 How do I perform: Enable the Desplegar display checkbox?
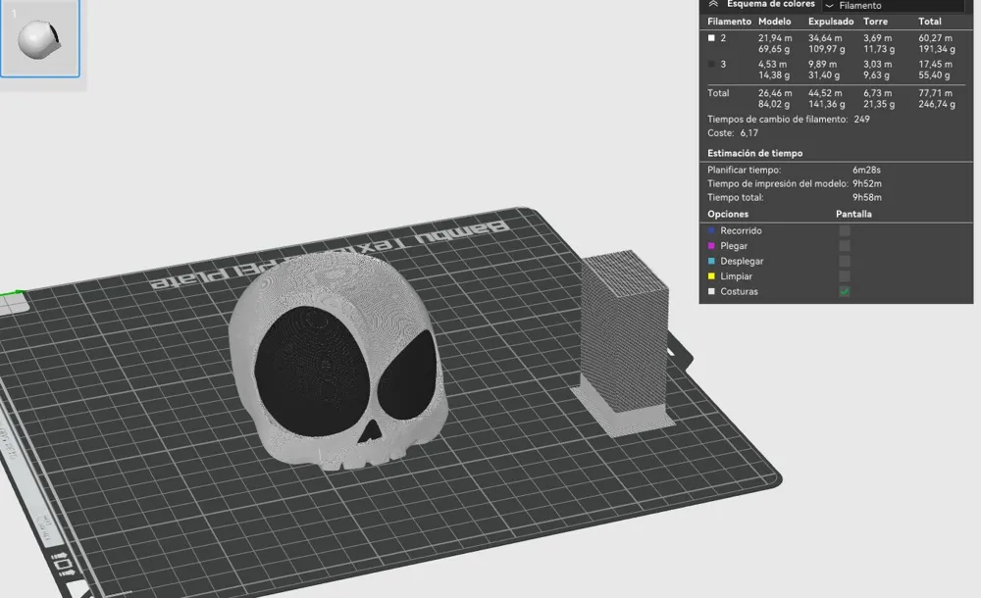(845, 261)
